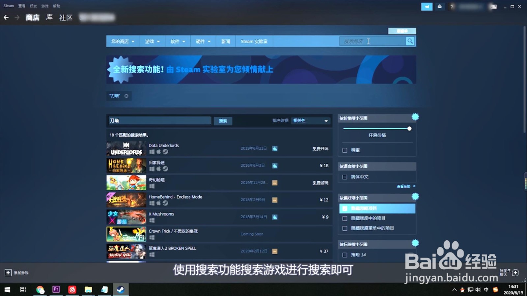Open Steam 实验室 from the navigation bar

click(x=254, y=41)
